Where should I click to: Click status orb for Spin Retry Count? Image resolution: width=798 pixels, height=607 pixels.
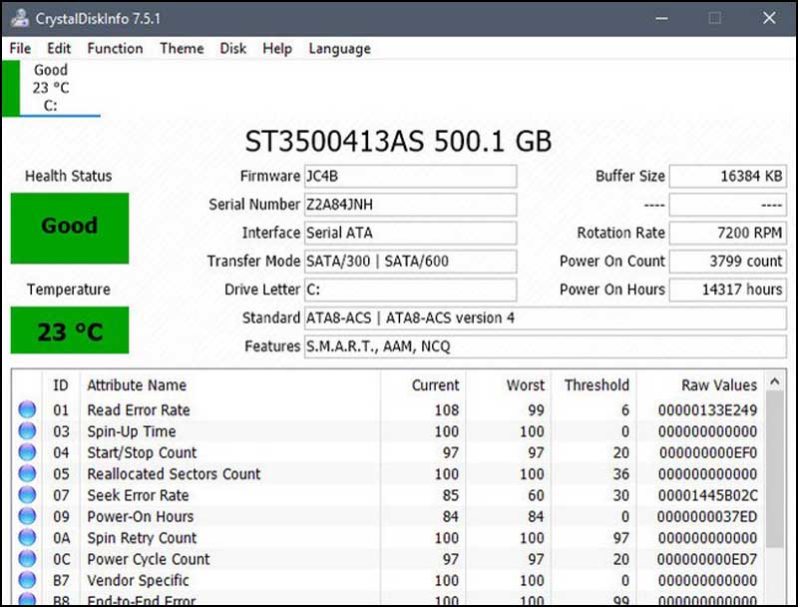click(27, 538)
